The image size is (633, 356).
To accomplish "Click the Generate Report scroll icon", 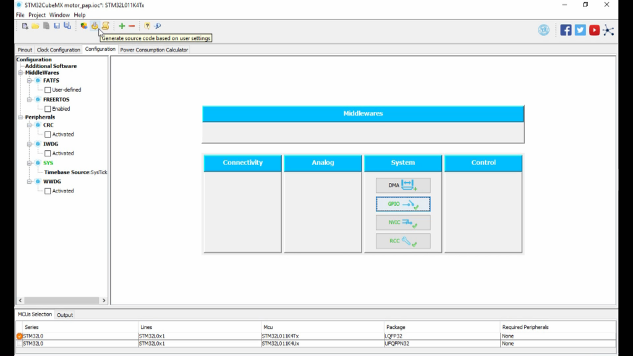I will 106,26.
